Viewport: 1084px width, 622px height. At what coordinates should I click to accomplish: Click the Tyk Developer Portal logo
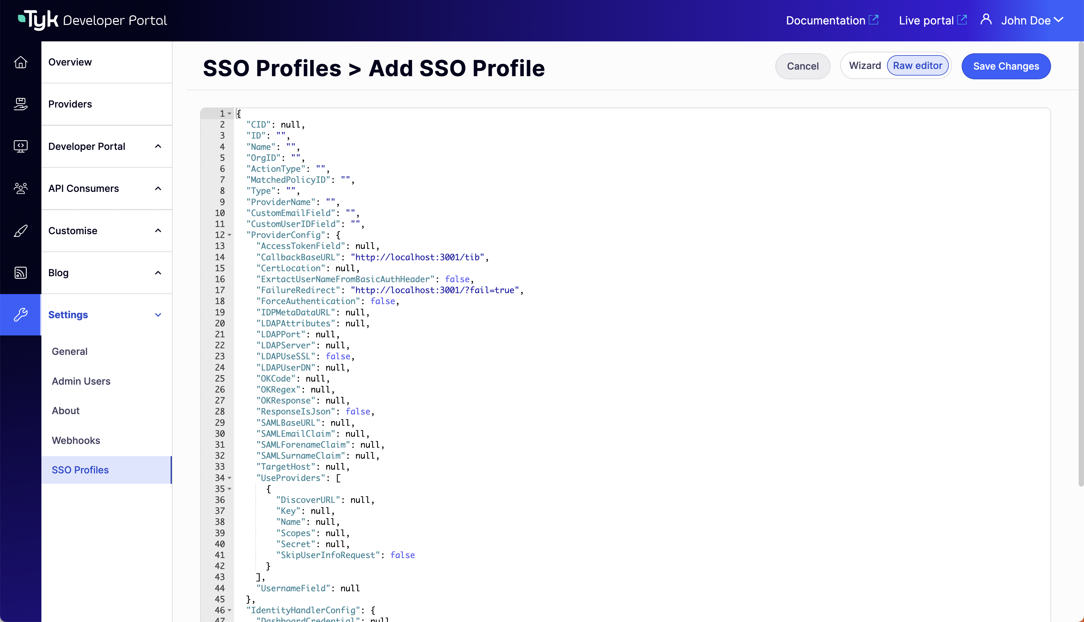pos(92,20)
